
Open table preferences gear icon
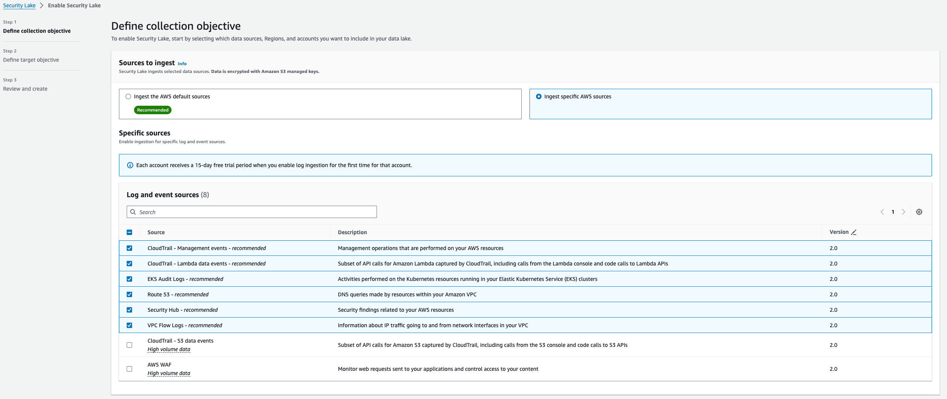tap(919, 212)
